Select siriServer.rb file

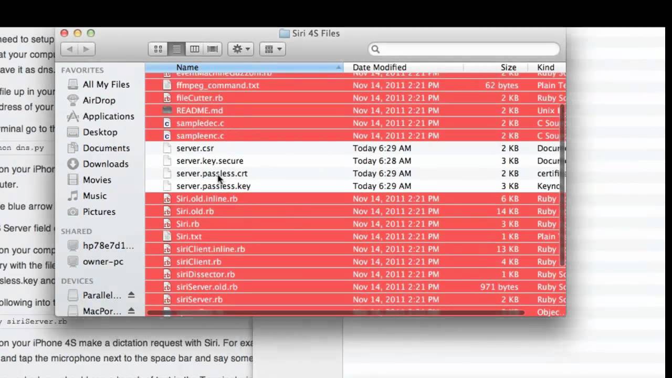pyautogui.click(x=199, y=299)
